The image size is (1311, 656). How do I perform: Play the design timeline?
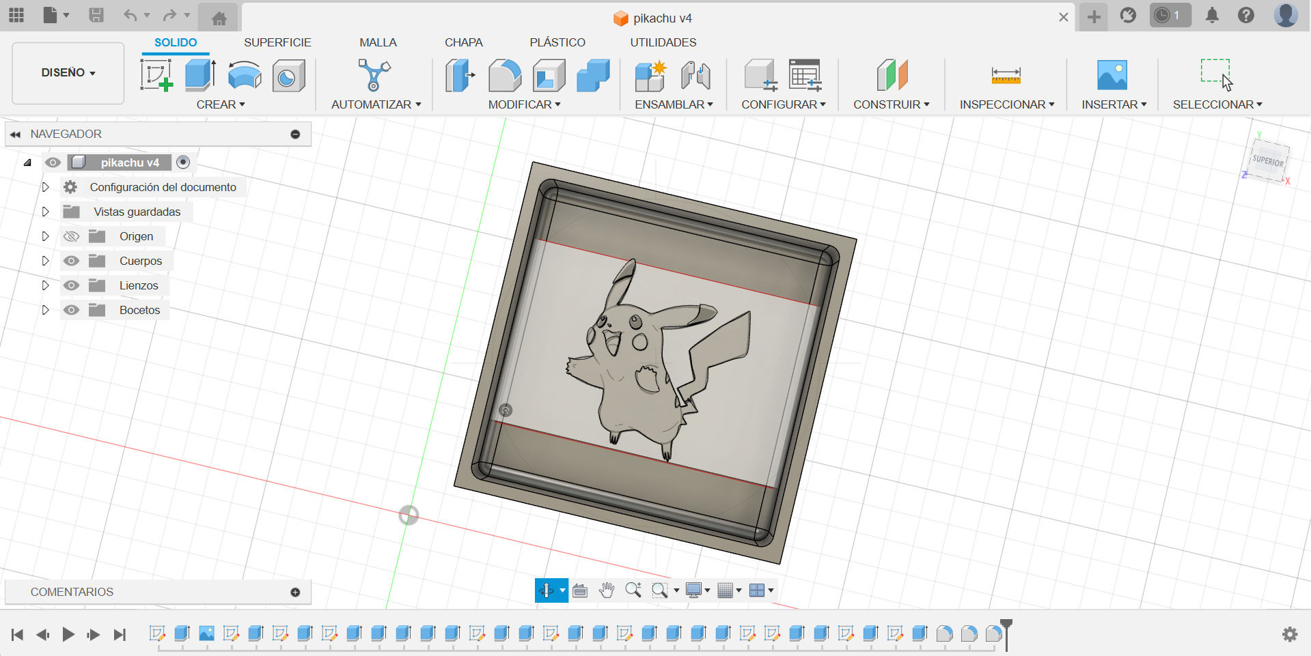coord(68,634)
